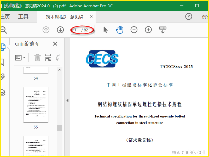Click the page number field showing 1
209x157 pixels.
pos(76,30)
